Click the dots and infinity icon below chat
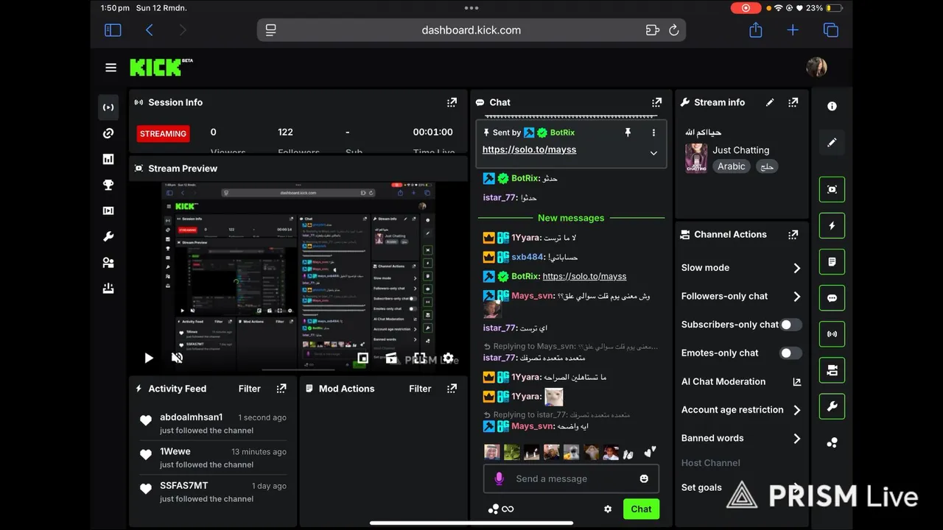The width and height of the screenshot is (943, 530). point(501,509)
